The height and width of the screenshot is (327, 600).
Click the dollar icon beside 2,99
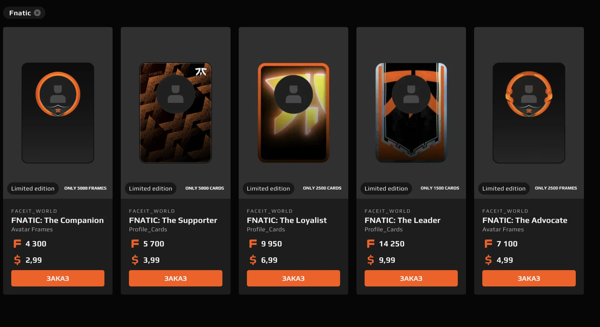coord(17,260)
